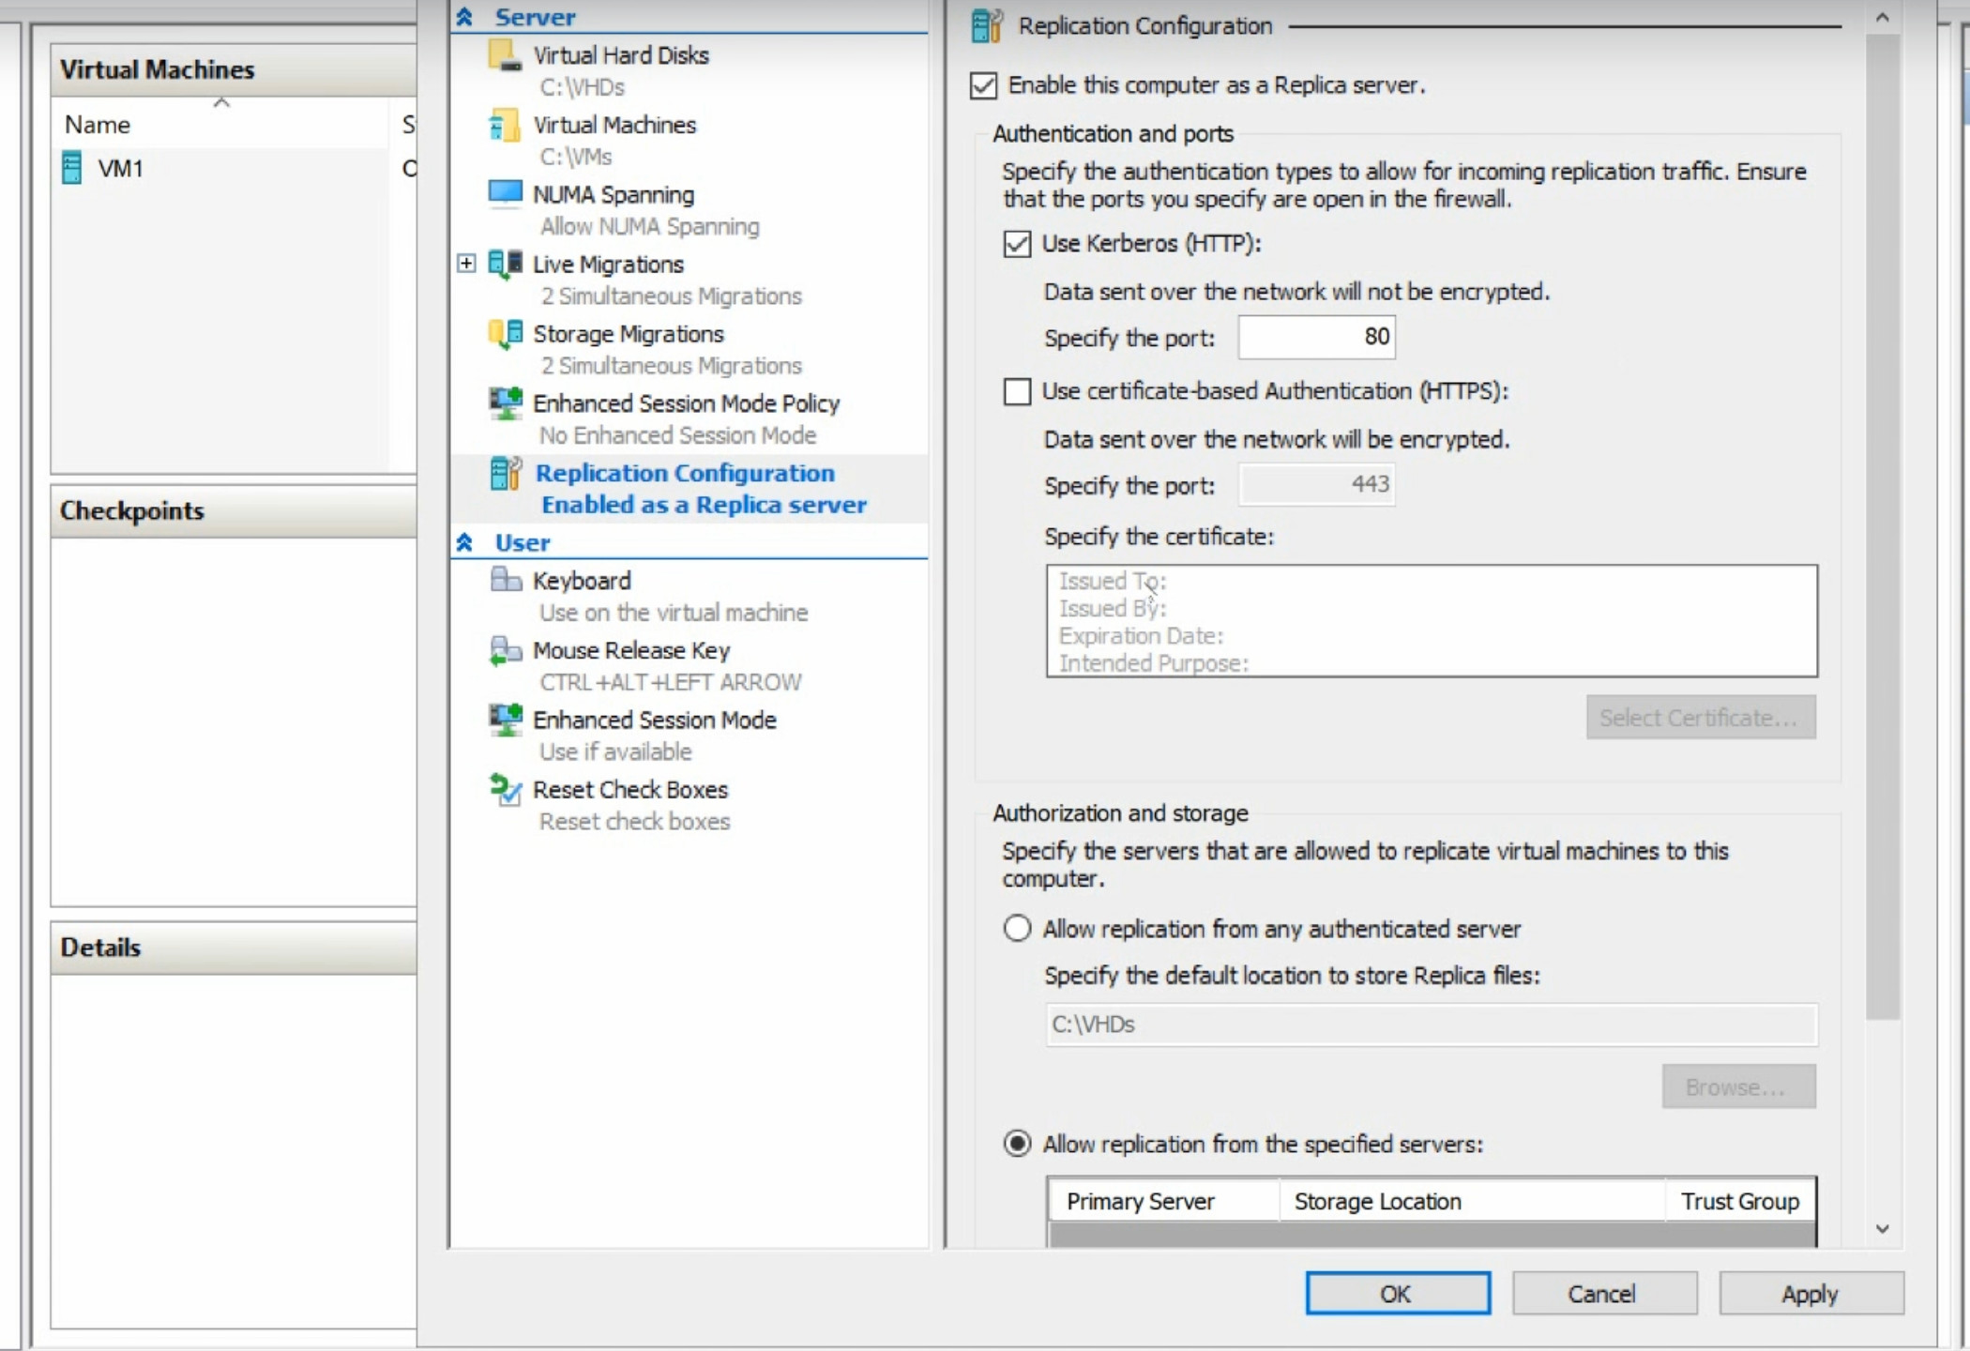This screenshot has height=1351, width=1970.
Task: Click the NUMA Spanning monitor icon
Action: coord(505,193)
